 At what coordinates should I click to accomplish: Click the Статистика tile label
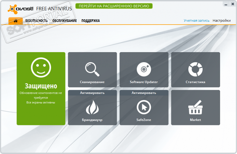195,82
